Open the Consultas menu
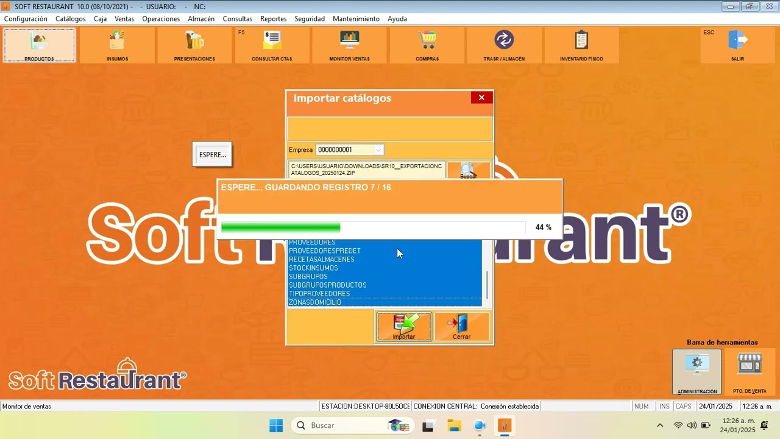The width and height of the screenshot is (780, 439). click(237, 19)
